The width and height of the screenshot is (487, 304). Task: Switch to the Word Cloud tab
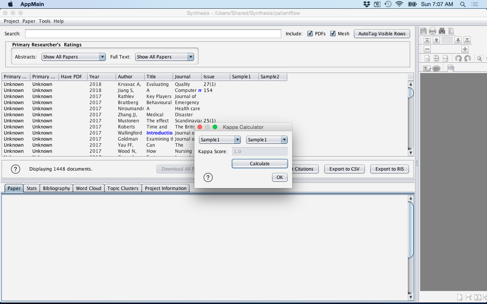pyautogui.click(x=89, y=188)
